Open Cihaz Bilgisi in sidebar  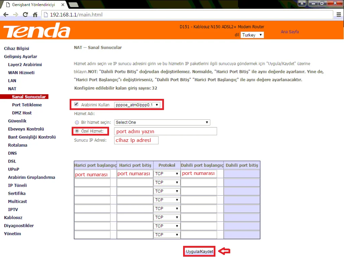coord(16,48)
